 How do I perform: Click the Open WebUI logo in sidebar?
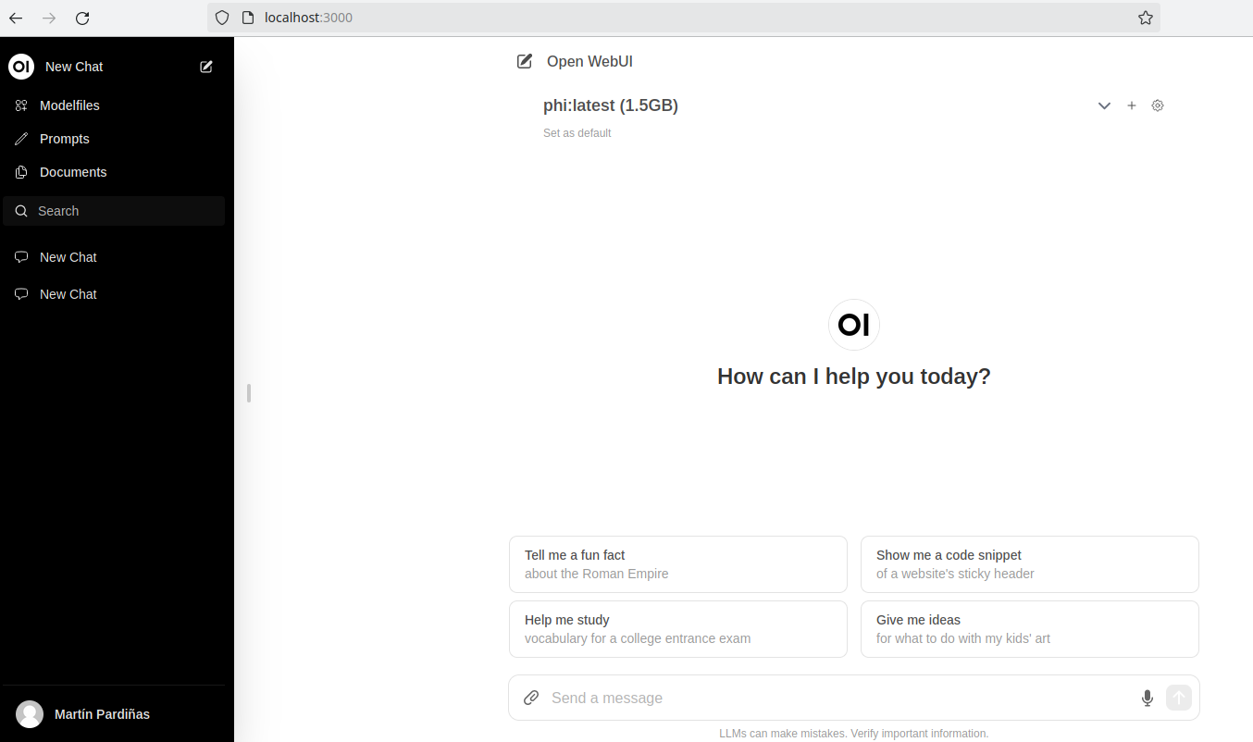pyautogui.click(x=21, y=67)
